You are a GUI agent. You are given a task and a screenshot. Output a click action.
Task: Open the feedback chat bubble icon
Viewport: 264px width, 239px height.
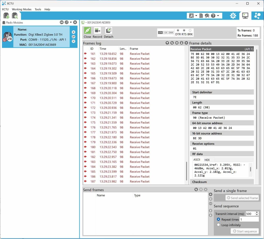[207, 16]
